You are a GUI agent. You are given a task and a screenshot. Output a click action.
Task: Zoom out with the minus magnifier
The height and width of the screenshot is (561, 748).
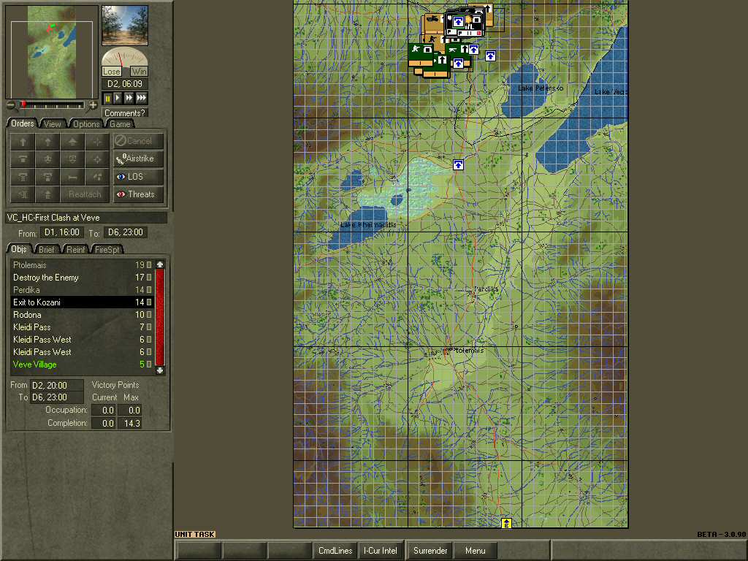pyautogui.click(x=11, y=105)
